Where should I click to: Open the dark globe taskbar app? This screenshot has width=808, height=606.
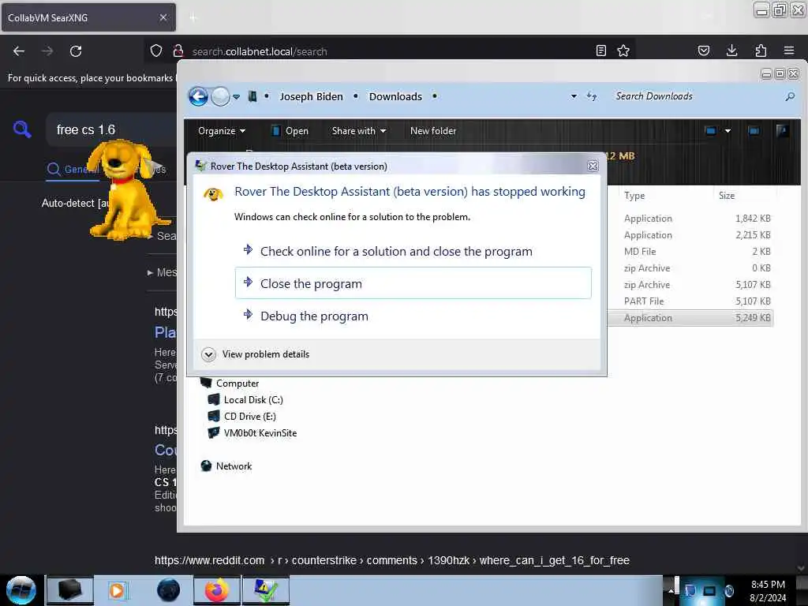[169, 590]
